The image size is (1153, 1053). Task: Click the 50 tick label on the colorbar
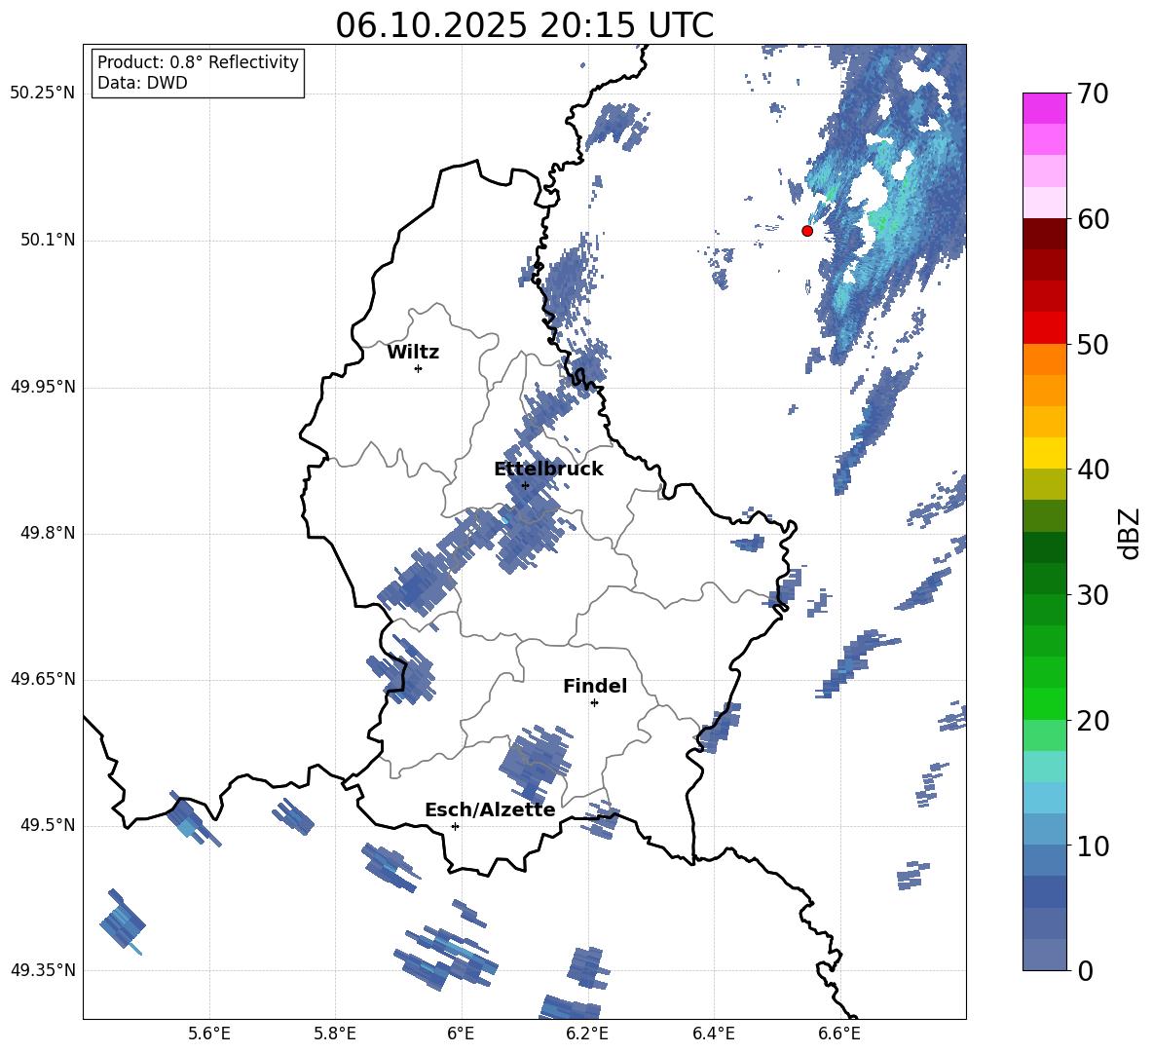(1093, 344)
